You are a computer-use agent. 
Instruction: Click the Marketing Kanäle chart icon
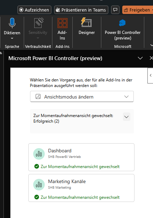point(39,184)
